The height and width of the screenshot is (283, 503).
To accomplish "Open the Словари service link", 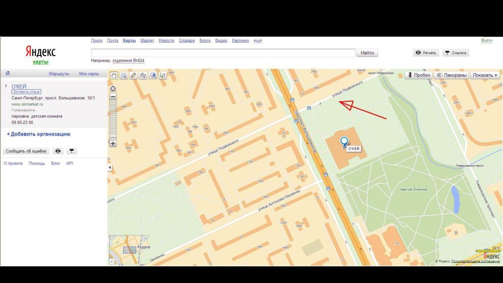I will [187, 40].
